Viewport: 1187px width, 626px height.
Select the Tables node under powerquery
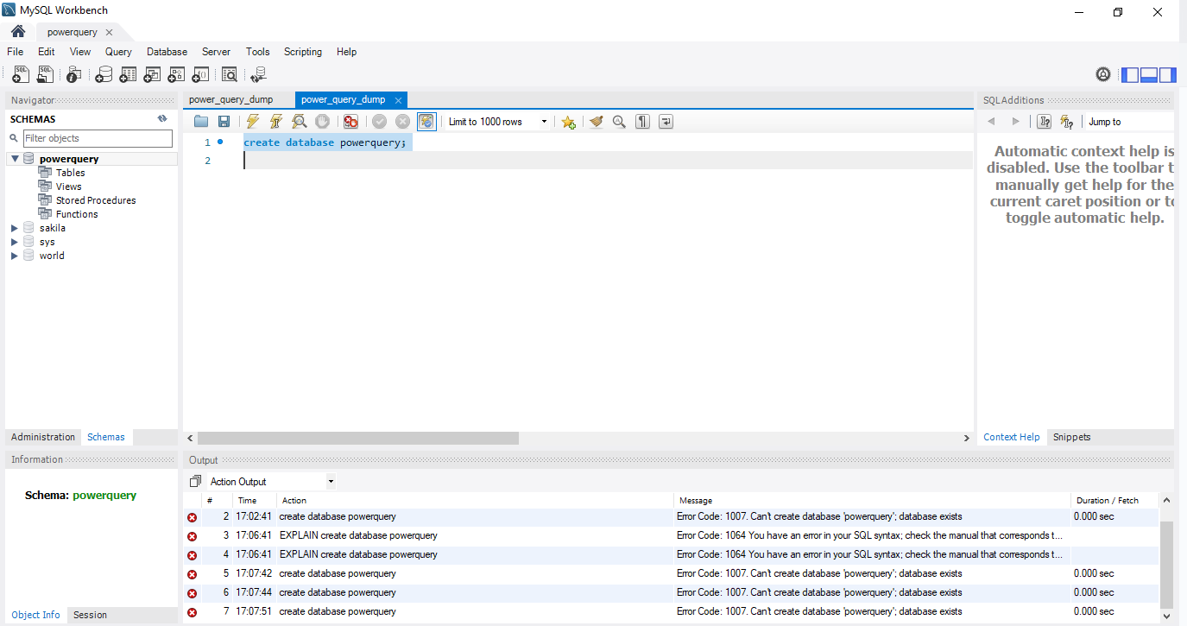pyautogui.click(x=71, y=173)
